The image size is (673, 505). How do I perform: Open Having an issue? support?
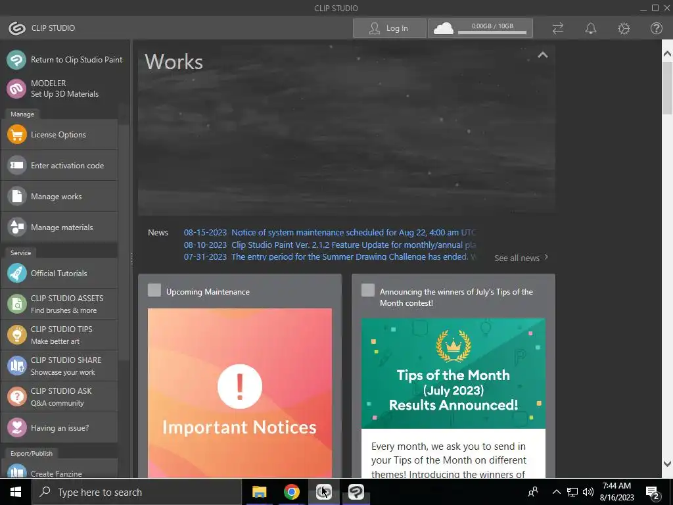click(60, 427)
